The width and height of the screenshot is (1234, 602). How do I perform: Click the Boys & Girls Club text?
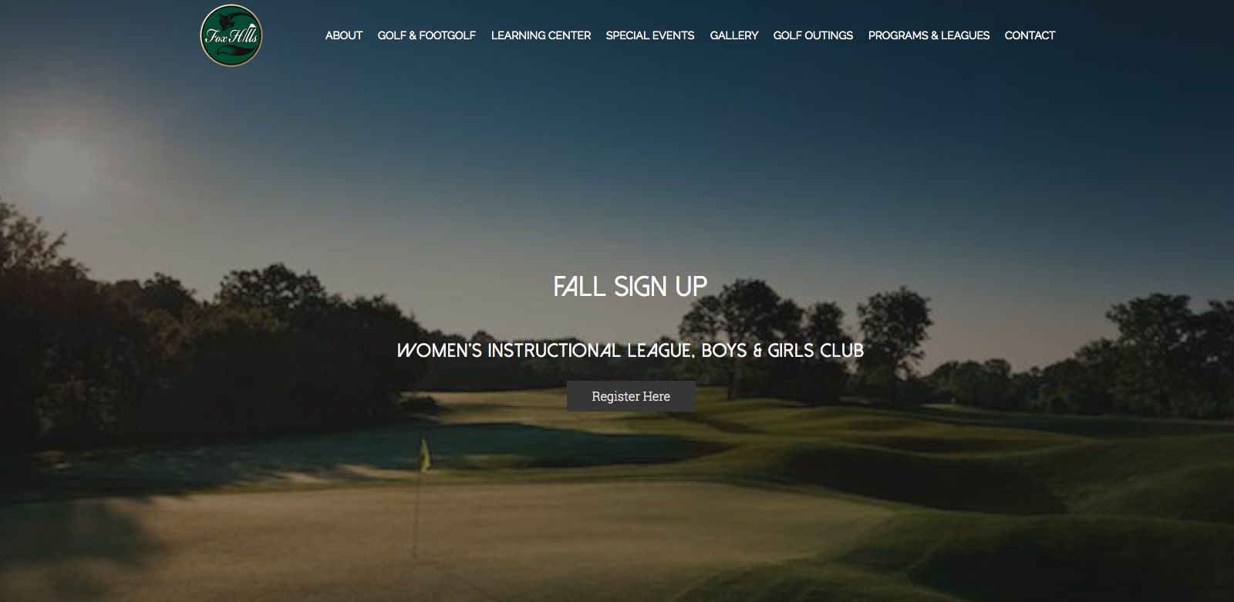click(x=782, y=351)
